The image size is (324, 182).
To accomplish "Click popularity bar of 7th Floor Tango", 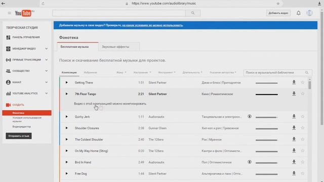I will pos(267,95).
